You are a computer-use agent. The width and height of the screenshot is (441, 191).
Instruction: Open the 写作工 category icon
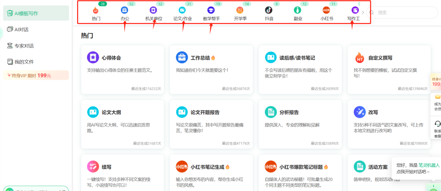tap(355, 11)
